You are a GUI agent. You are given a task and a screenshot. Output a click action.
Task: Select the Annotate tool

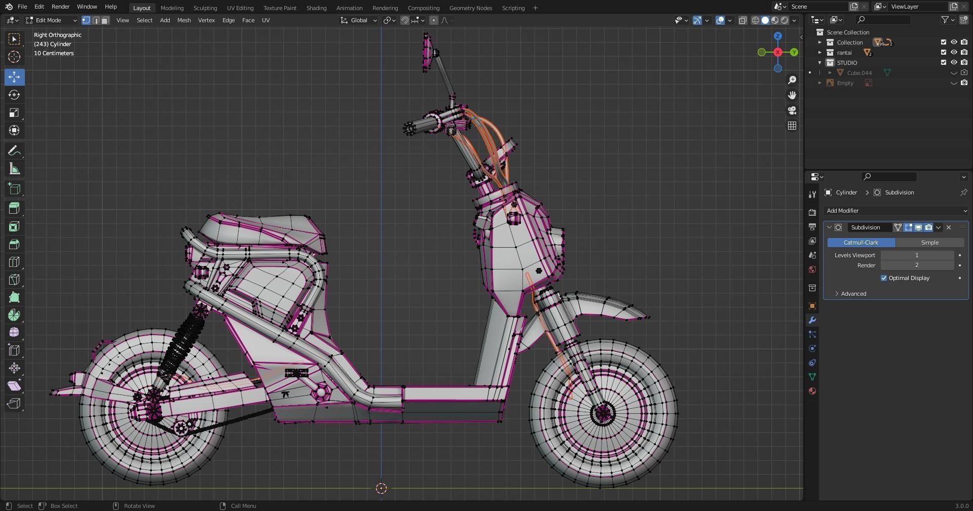[x=14, y=151]
